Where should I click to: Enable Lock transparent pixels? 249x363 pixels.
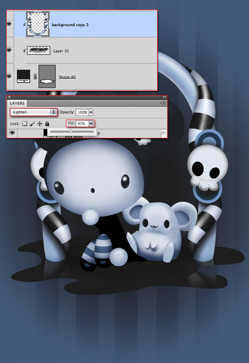click(x=24, y=124)
